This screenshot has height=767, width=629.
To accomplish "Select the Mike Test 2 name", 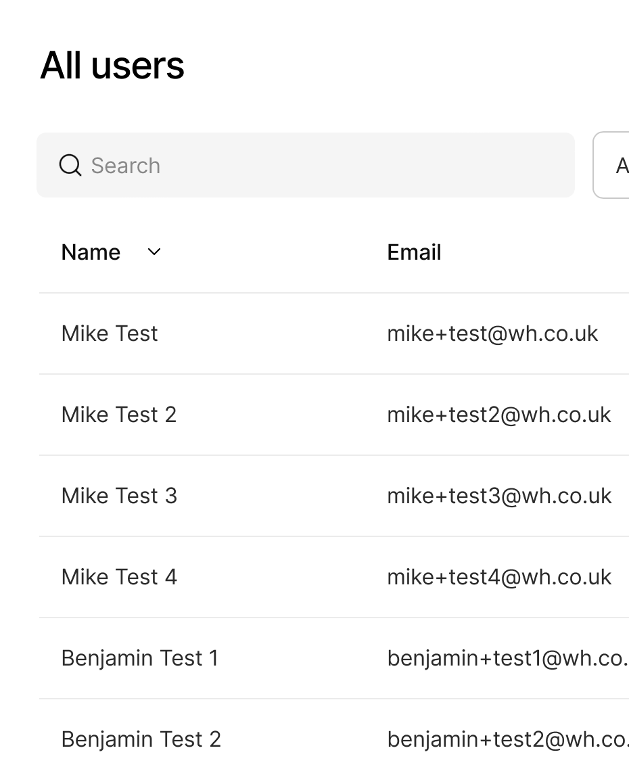I will [x=119, y=415].
